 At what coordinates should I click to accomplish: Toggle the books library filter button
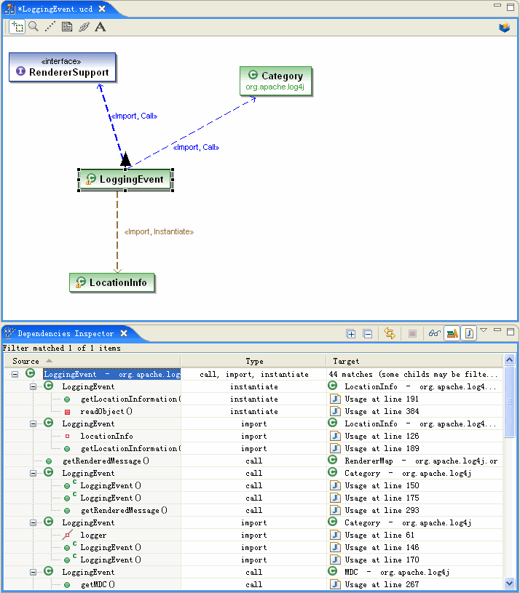tap(452, 333)
